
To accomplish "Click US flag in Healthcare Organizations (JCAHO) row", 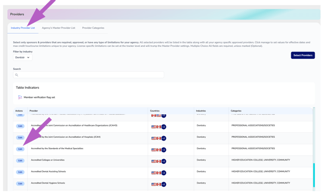I will [x=154, y=127].
